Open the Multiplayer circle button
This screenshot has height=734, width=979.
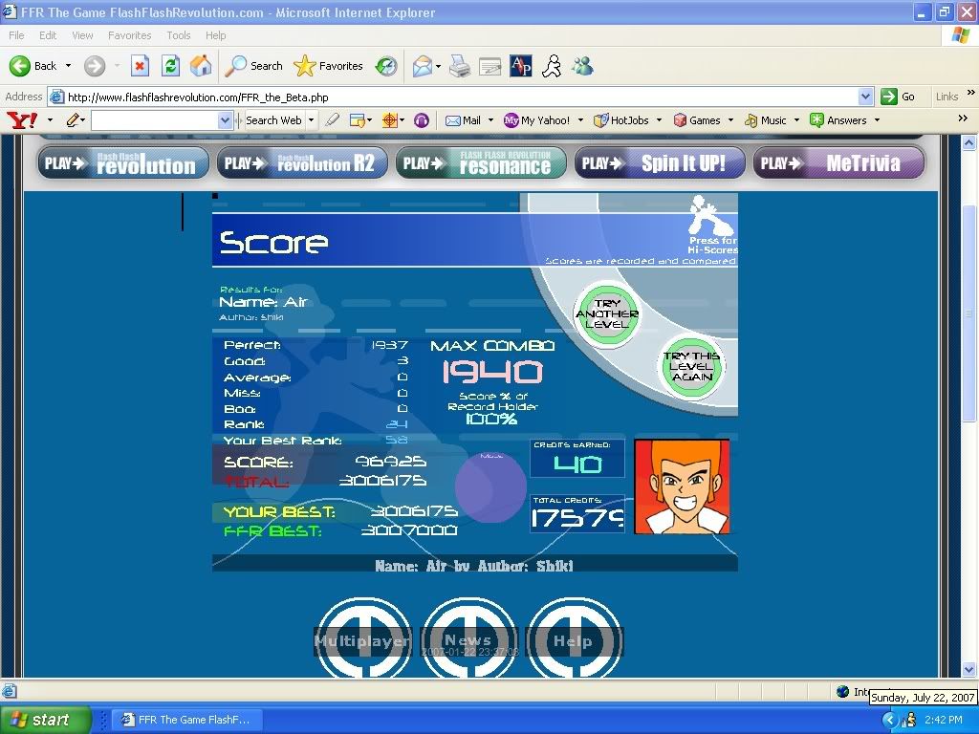363,638
